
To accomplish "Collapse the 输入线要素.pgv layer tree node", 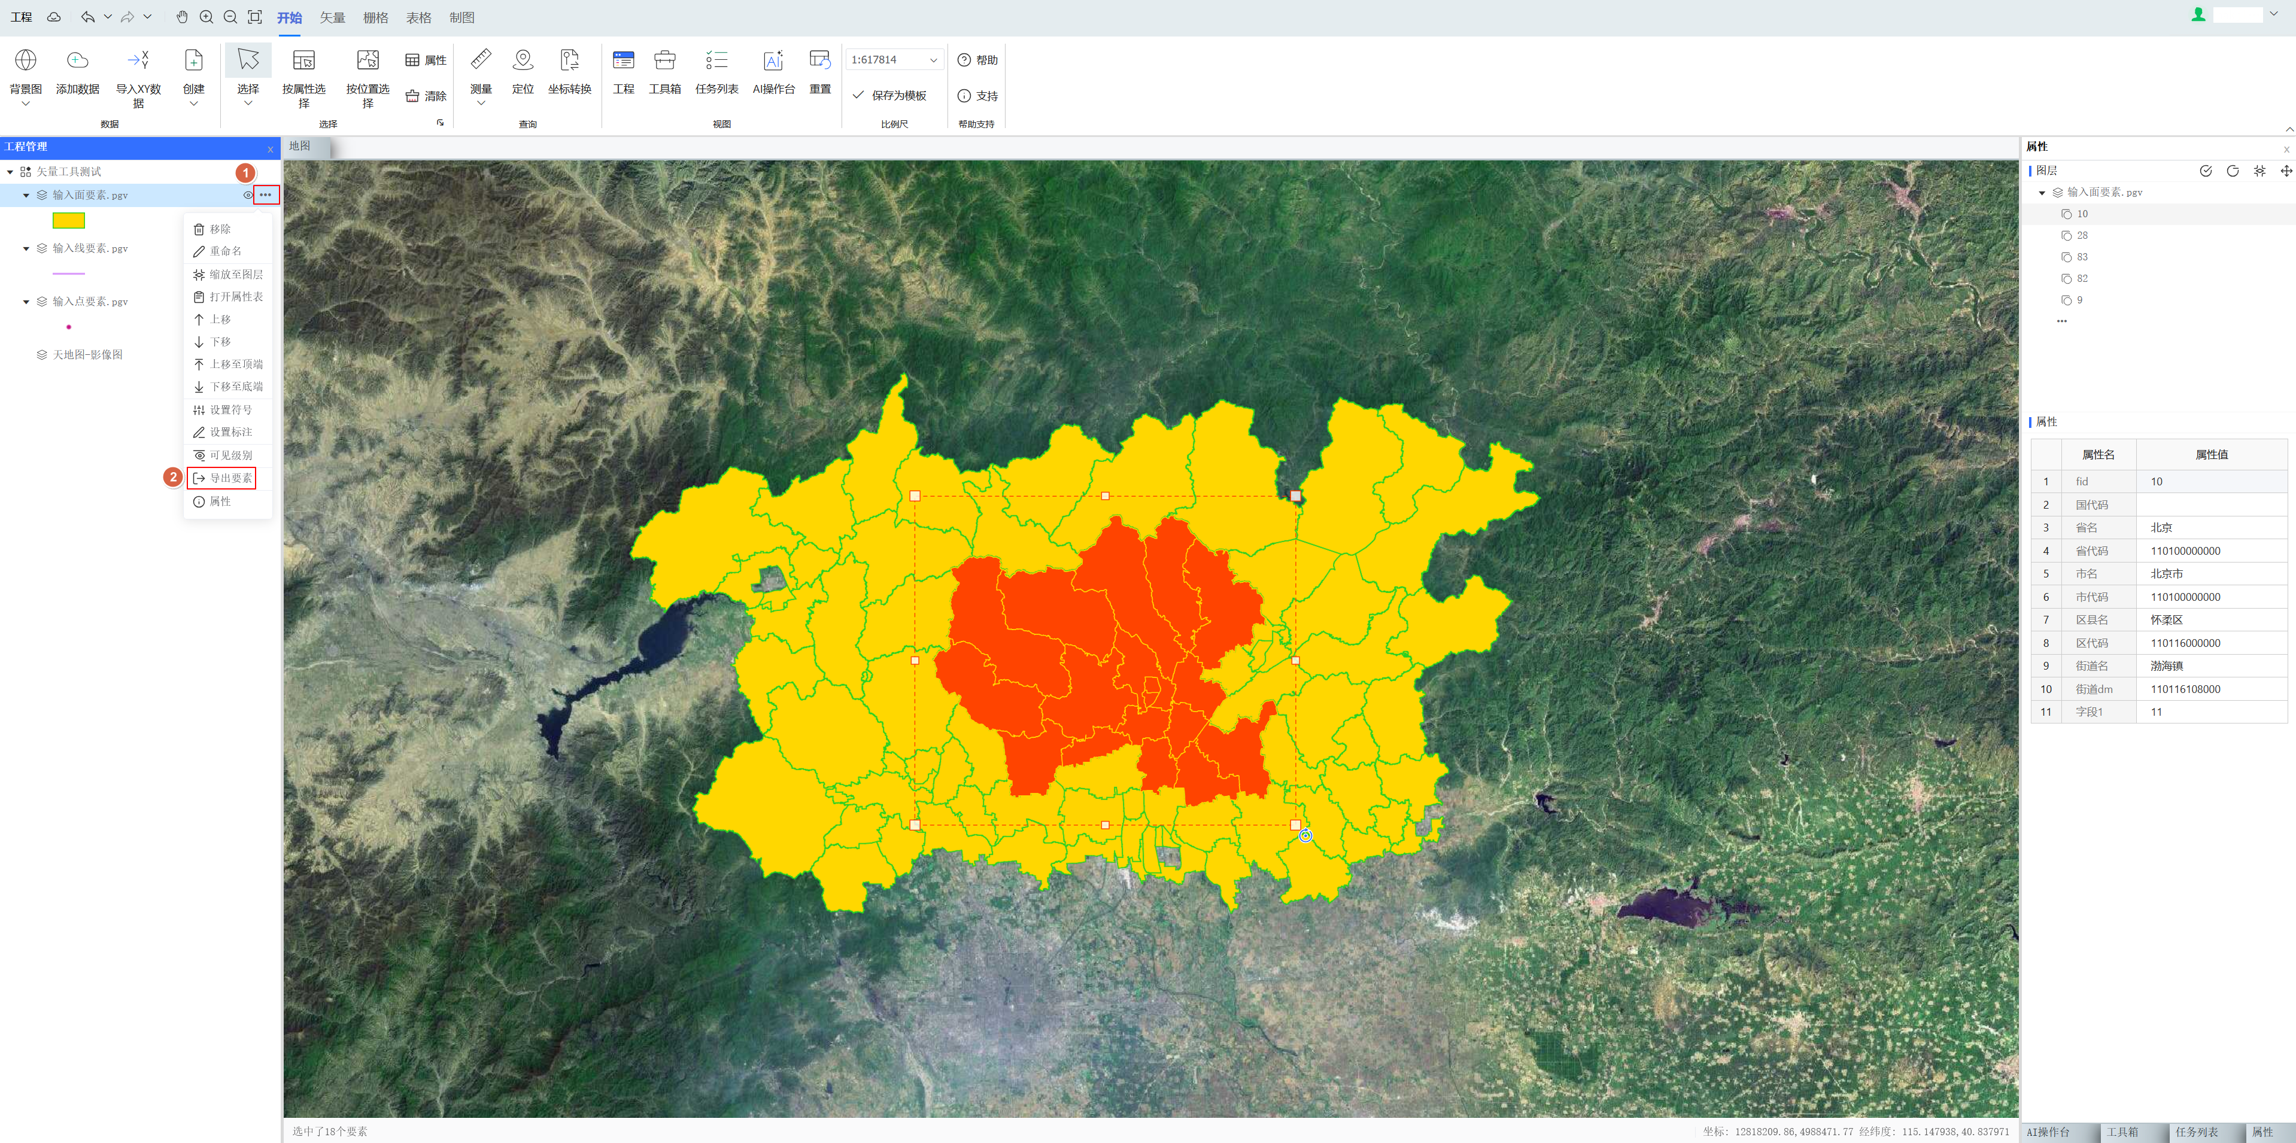I will [x=26, y=248].
